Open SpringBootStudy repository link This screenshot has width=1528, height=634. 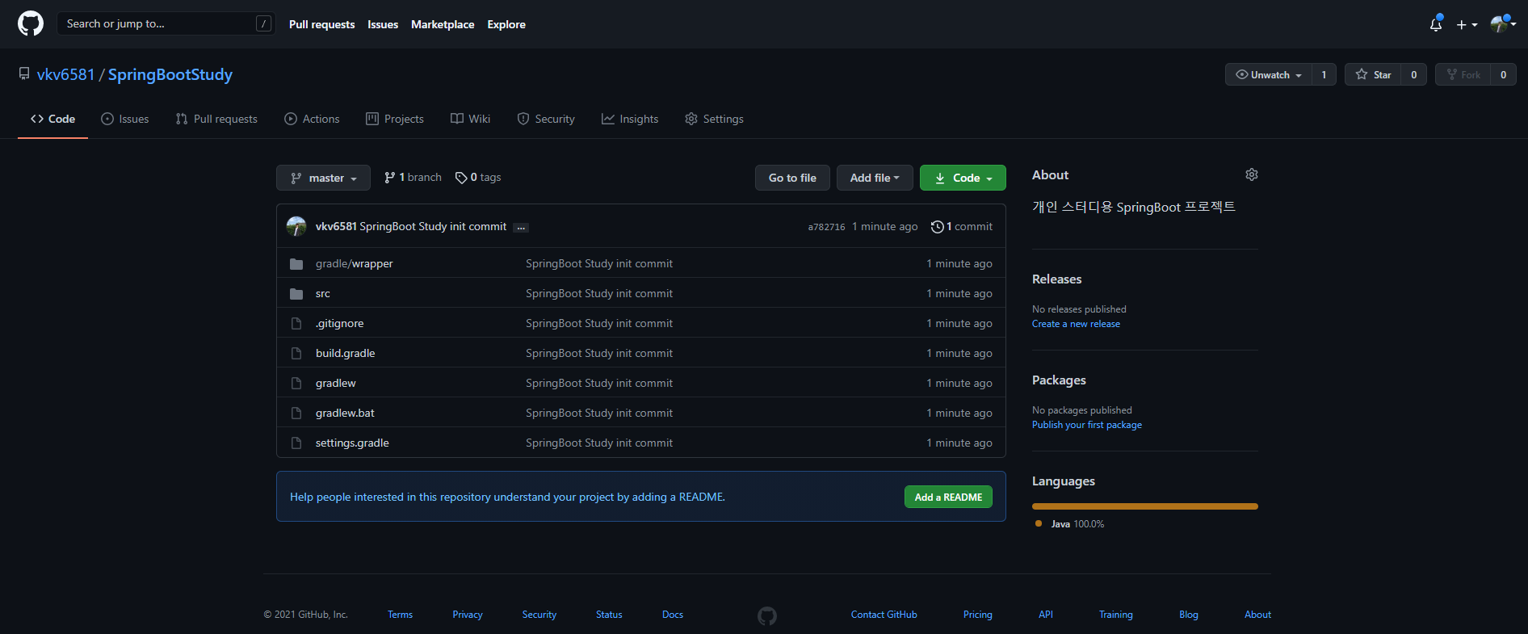170,74
